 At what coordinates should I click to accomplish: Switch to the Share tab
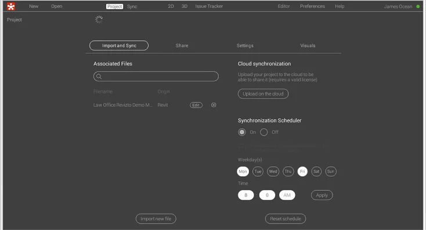[x=182, y=46]
